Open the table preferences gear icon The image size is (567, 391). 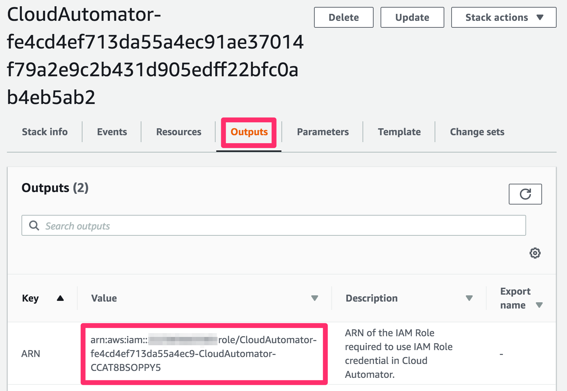click(535, 253)
